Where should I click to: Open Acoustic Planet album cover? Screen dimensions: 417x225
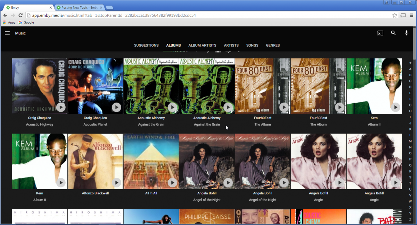point(95,86)
